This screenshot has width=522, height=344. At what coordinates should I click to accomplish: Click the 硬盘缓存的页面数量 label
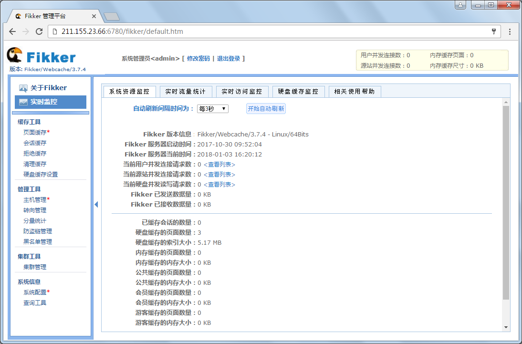coord(164,233)
